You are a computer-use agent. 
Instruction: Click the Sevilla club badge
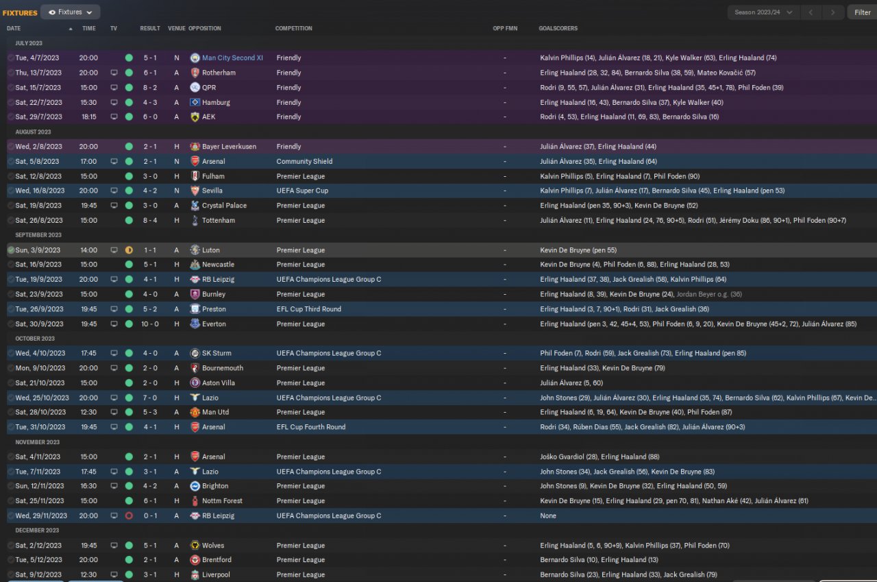(195, 191)
